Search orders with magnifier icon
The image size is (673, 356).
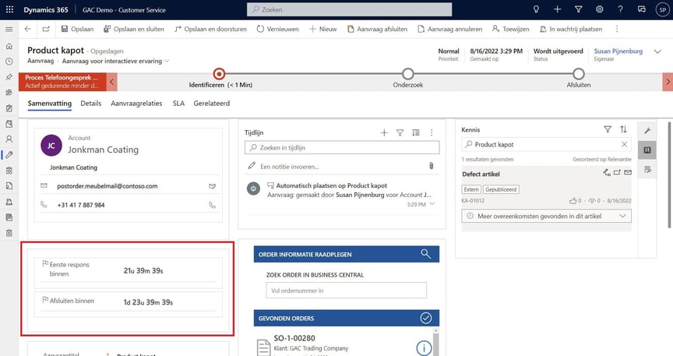(x=426, y=254)
